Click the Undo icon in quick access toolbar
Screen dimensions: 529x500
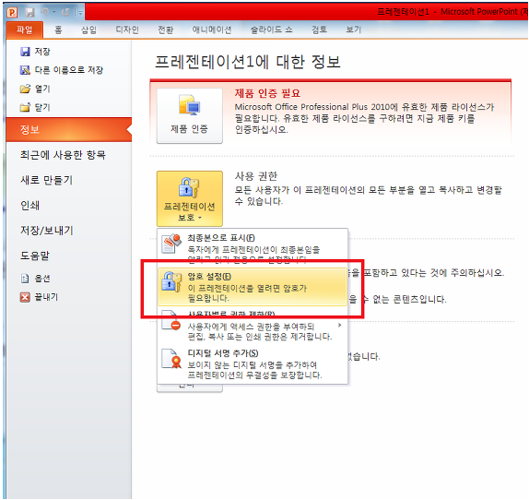tap(44, 12)
